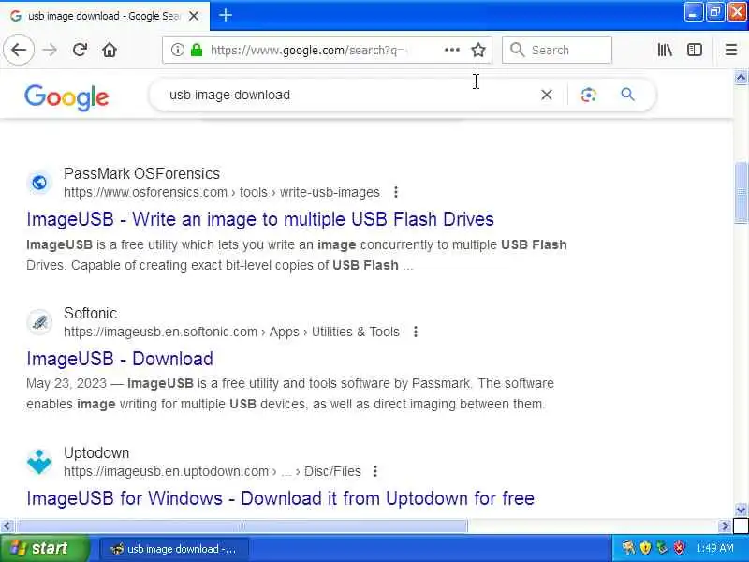
Task: Open the page actions three-dot menu
Action: coord(452,50)
